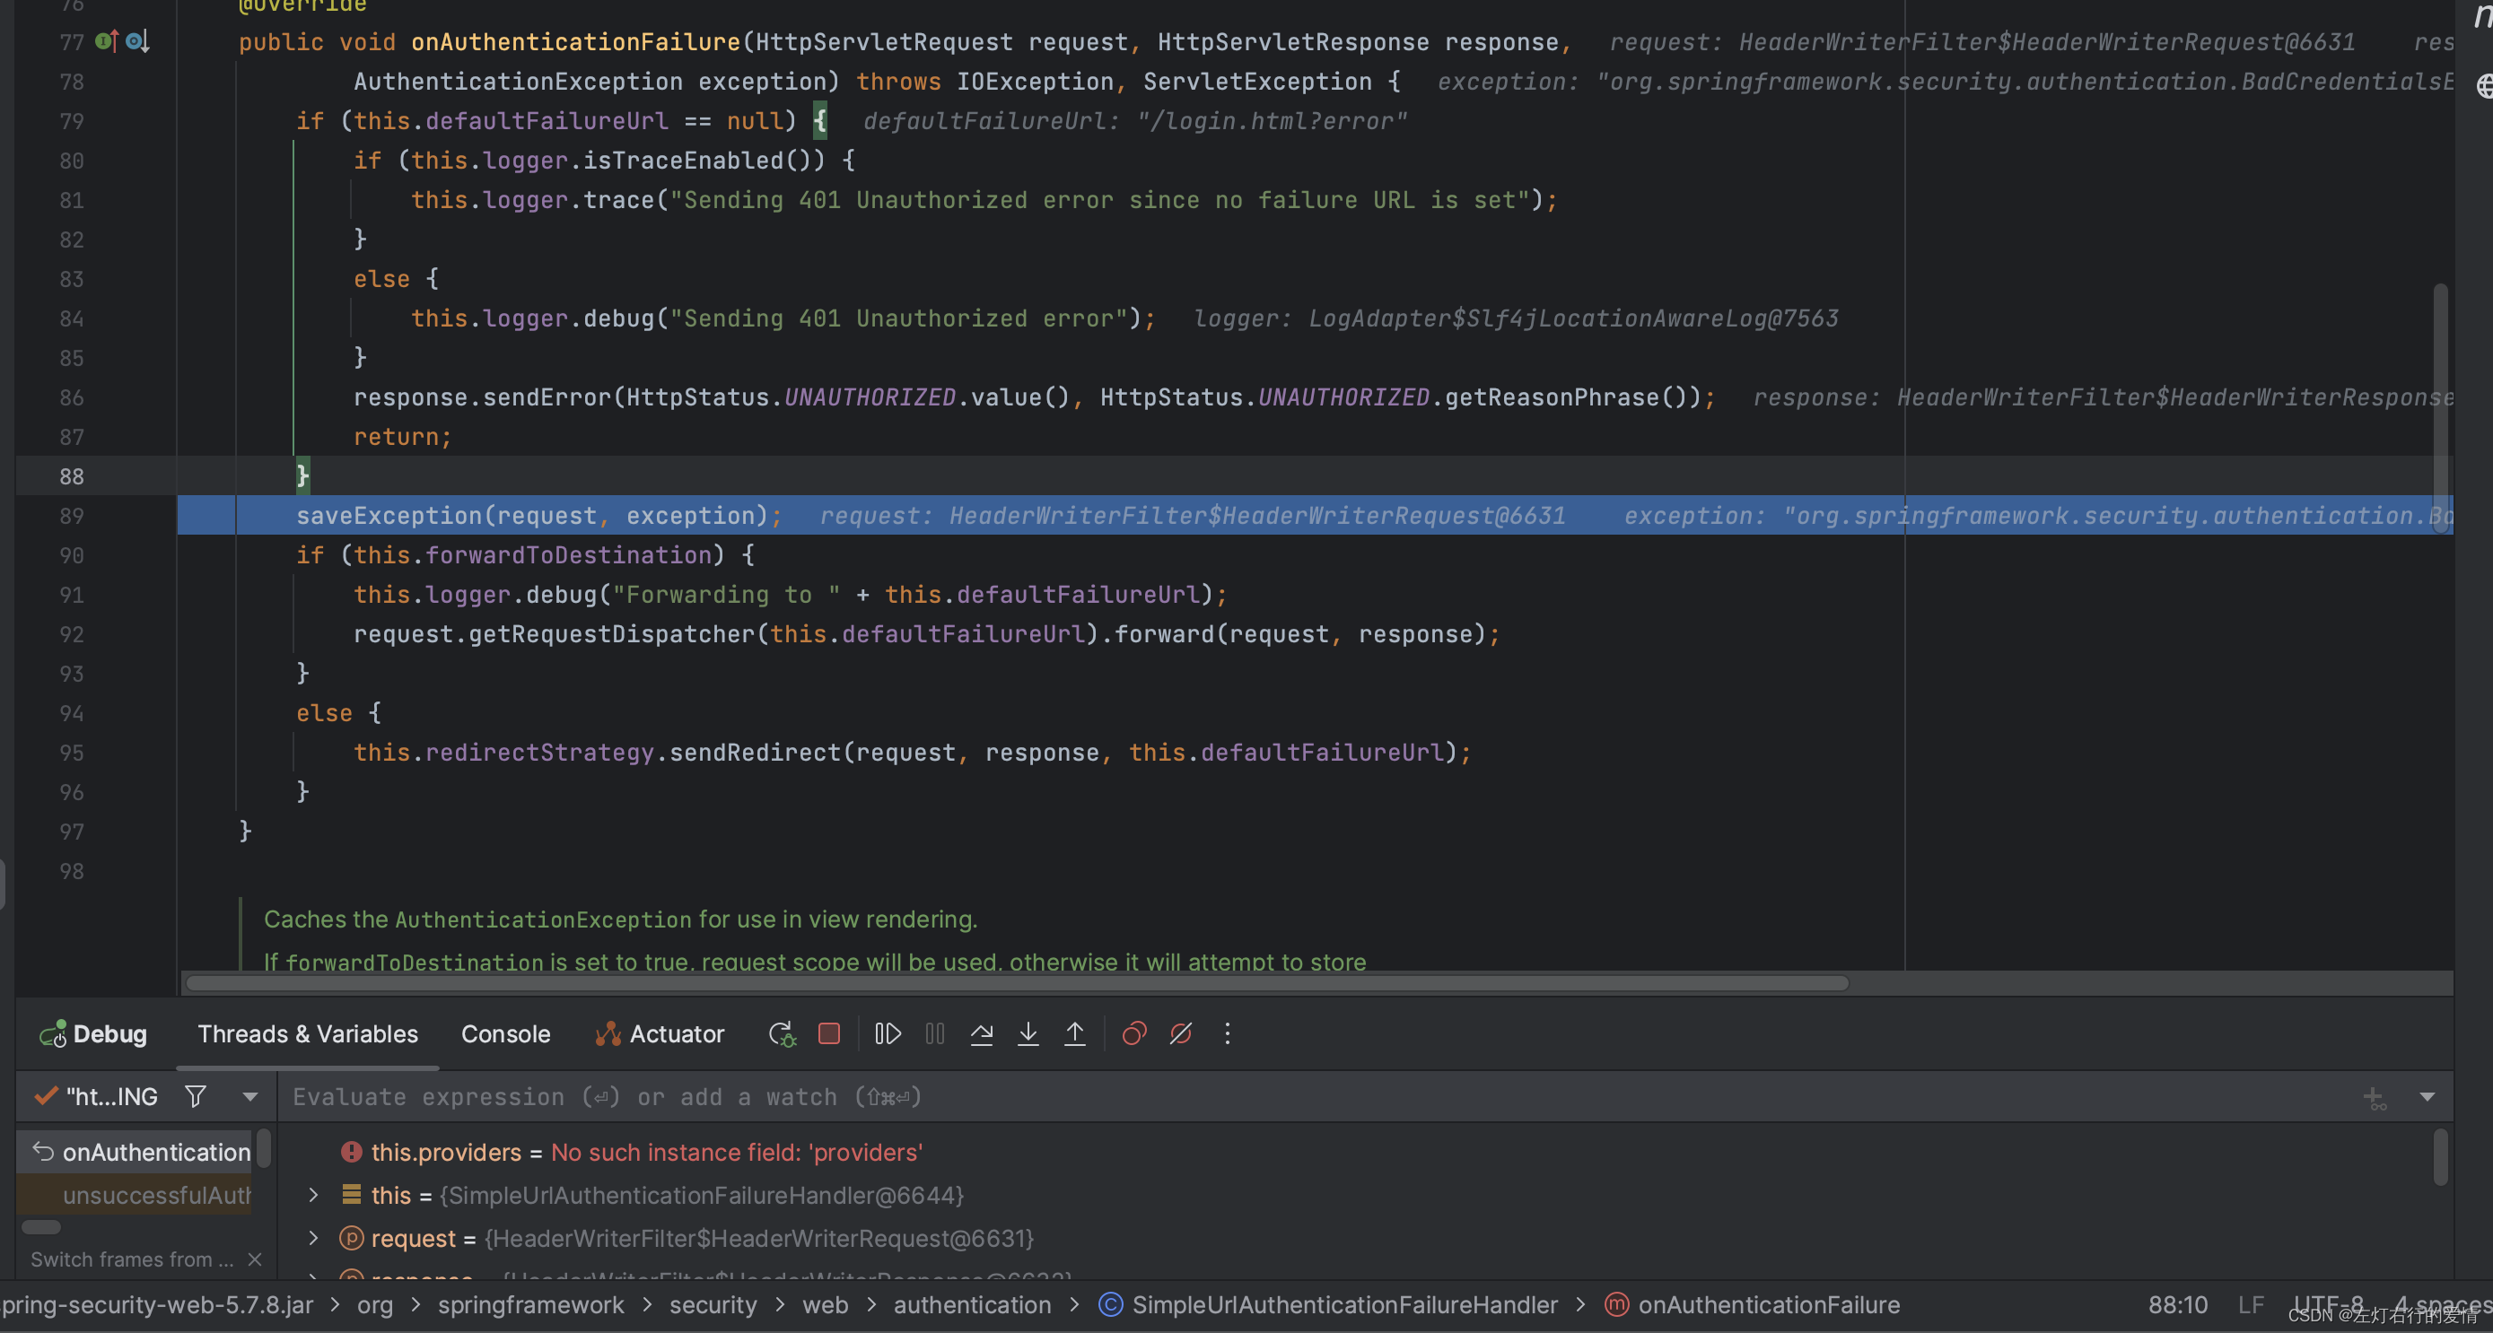Open the debug toolbar more options menu
Screen dimensions: 2493x1333
tap(1227, 1034)
